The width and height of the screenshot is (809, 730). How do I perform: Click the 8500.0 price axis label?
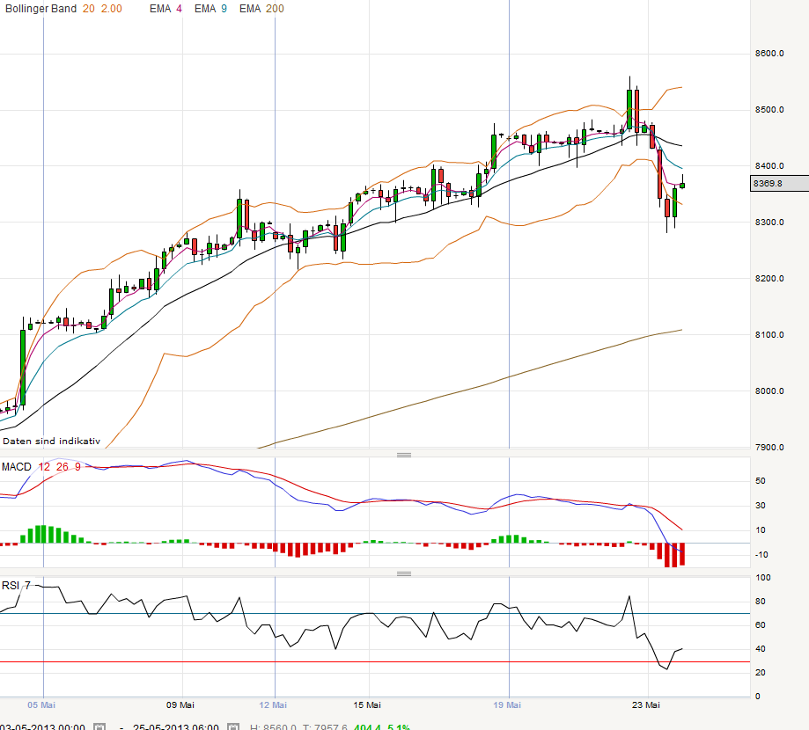click(769, 110)
